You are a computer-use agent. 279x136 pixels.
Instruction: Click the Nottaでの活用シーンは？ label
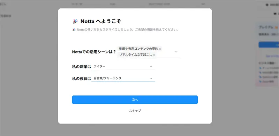pyautogui.click(x=94, y=52)
